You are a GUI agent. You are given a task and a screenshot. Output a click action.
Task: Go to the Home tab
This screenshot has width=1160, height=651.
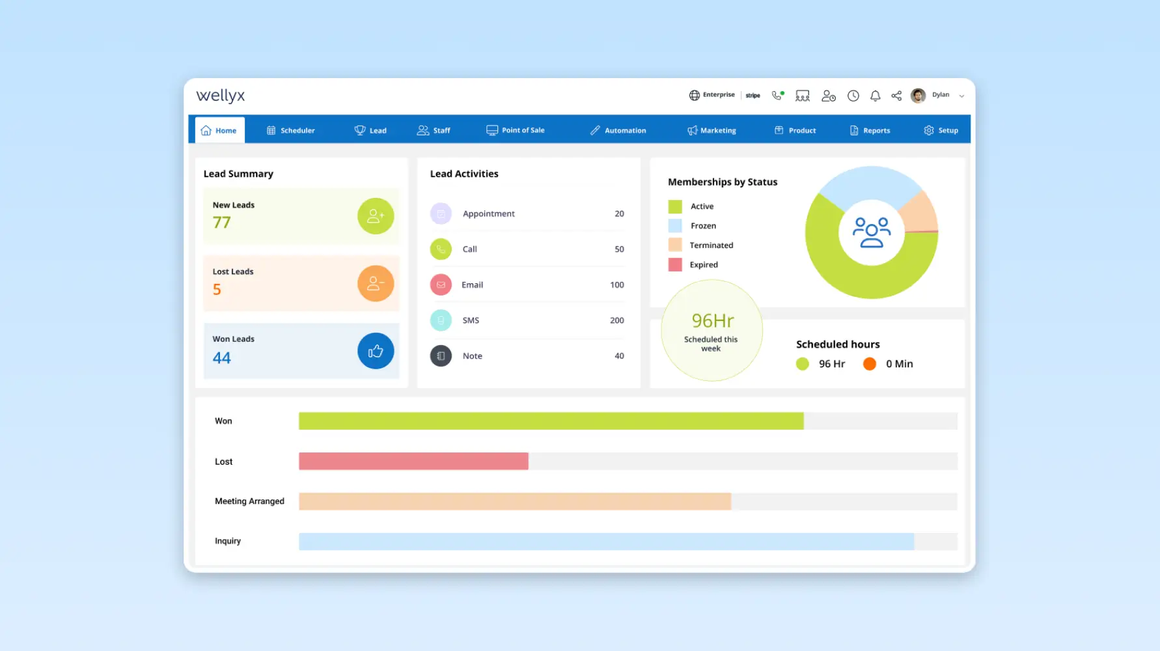click(x=219, y=130)
